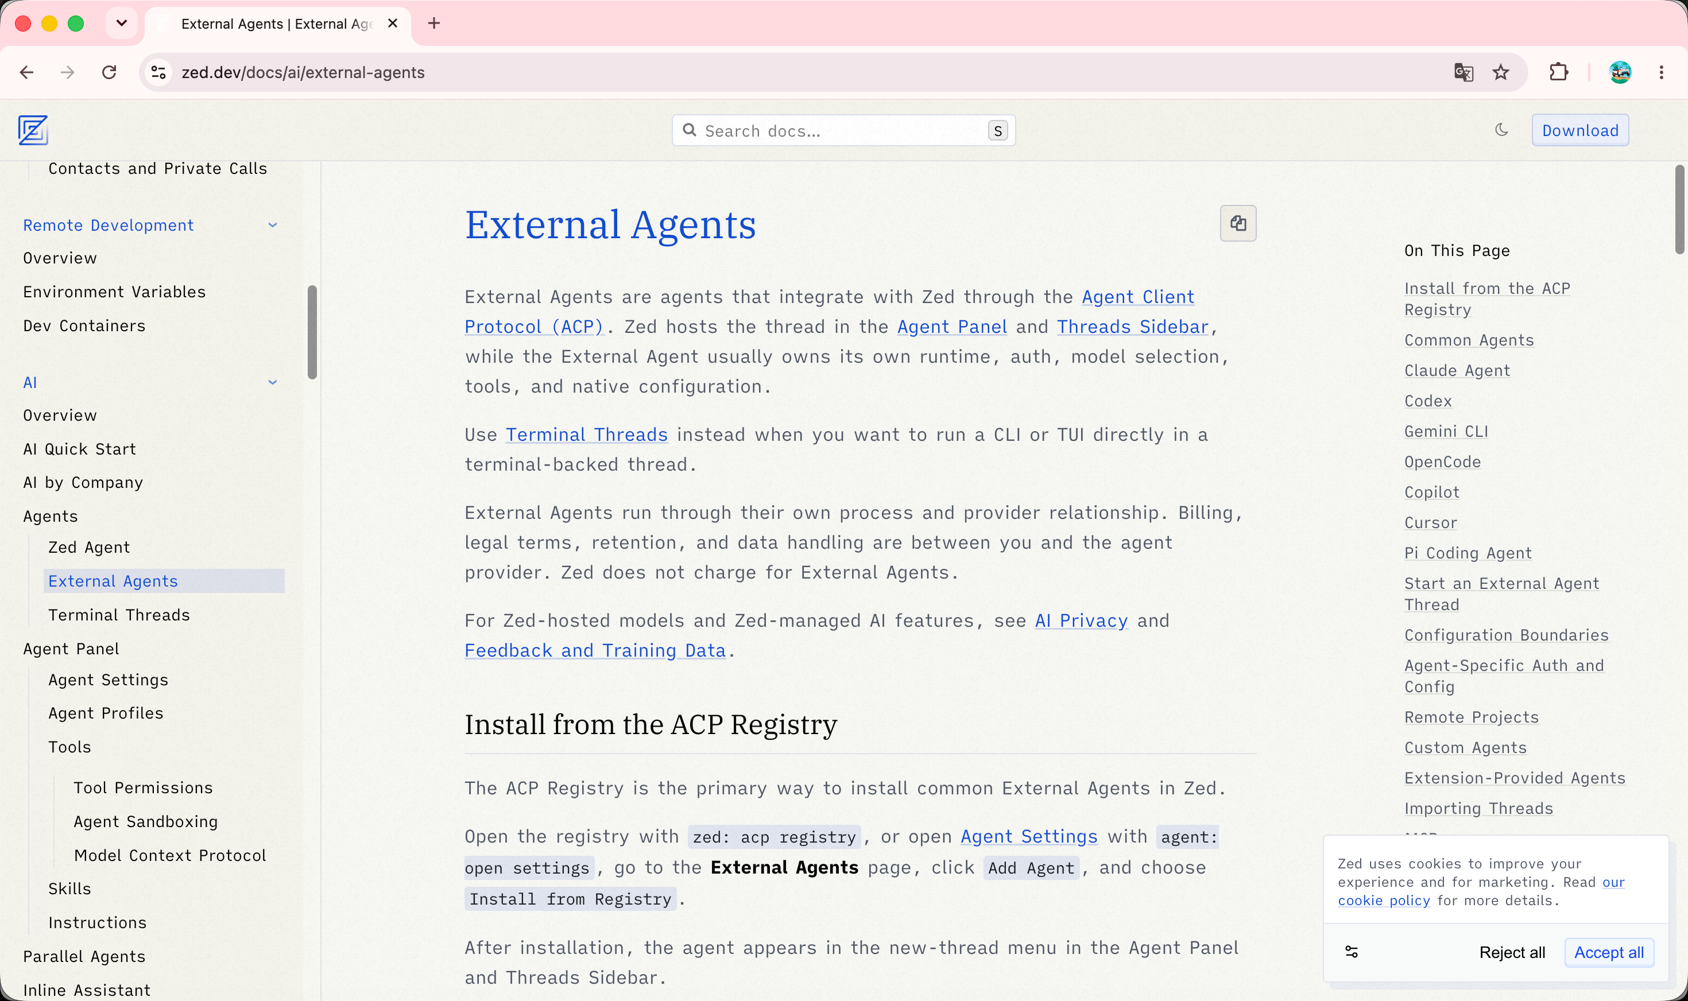Toggle dark mode with the moon icon
The height and width of the screenshot is (1001, 1688).
[x=1501, y=130]
